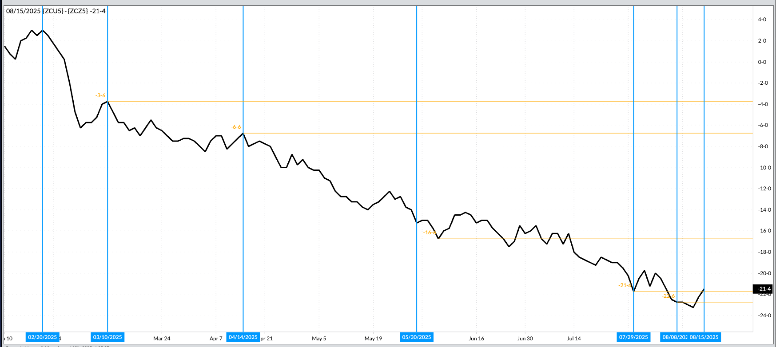Click the 0-0 level on price axis
776x347 pixels.
(x=762, y=62)
